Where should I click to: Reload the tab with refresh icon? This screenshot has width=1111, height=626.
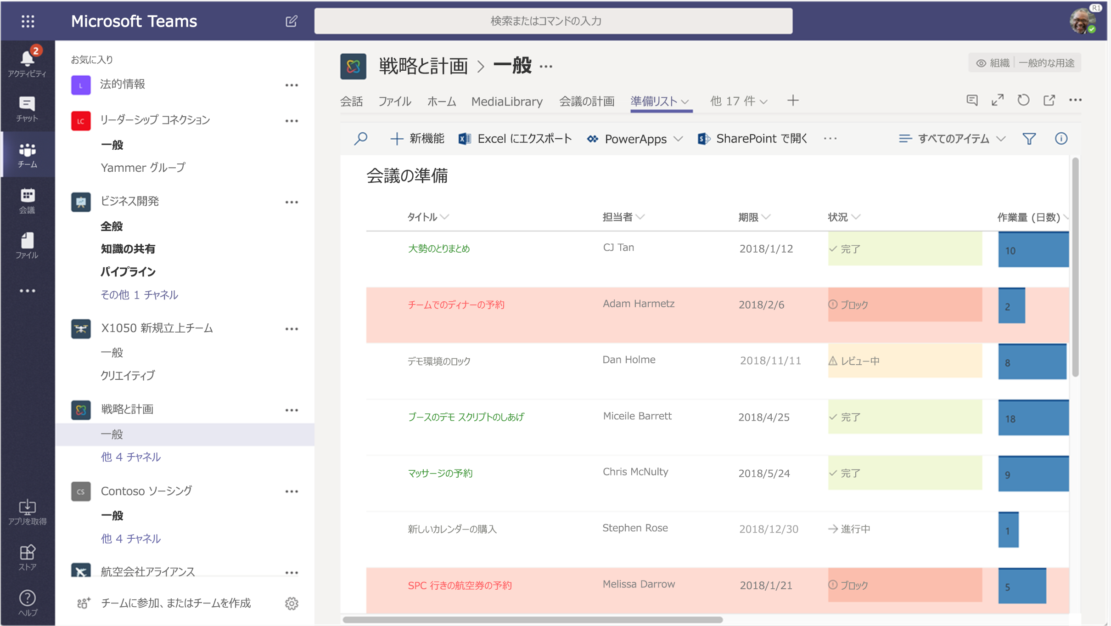point(1023,100)
